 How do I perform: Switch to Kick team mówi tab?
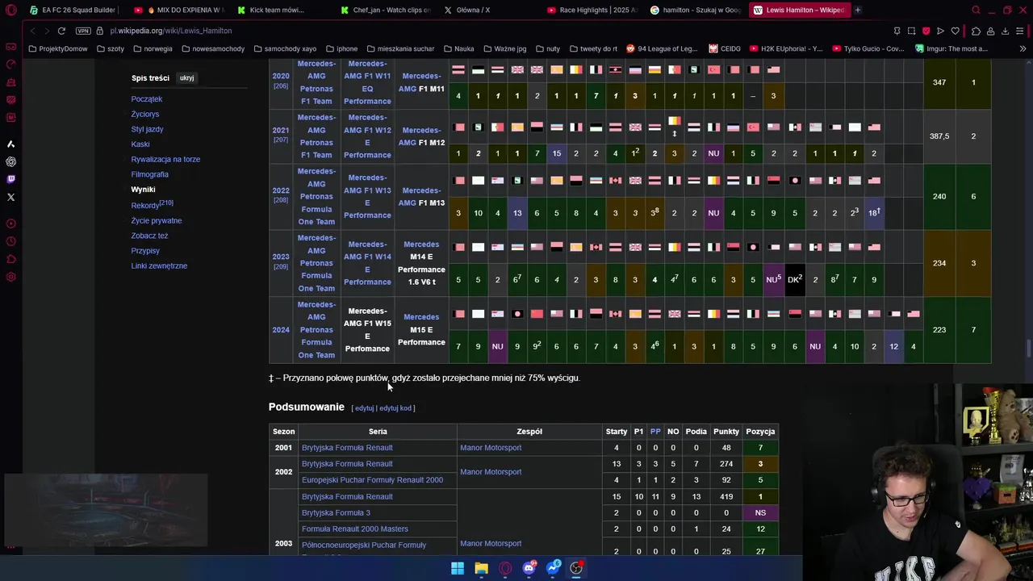tap(271, 10)
